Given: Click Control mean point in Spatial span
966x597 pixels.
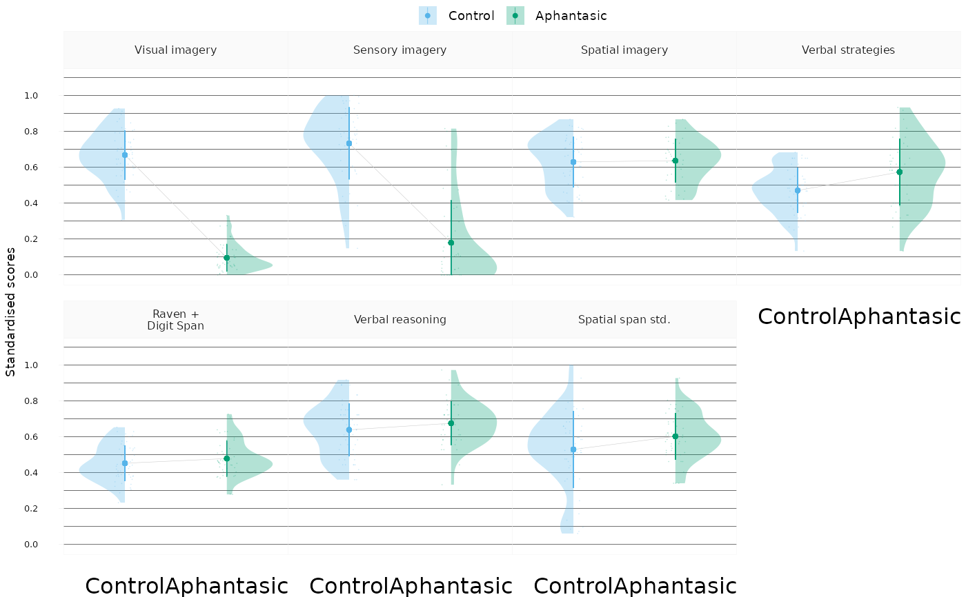Looking at the screenshot, I should tap(573, 449).
